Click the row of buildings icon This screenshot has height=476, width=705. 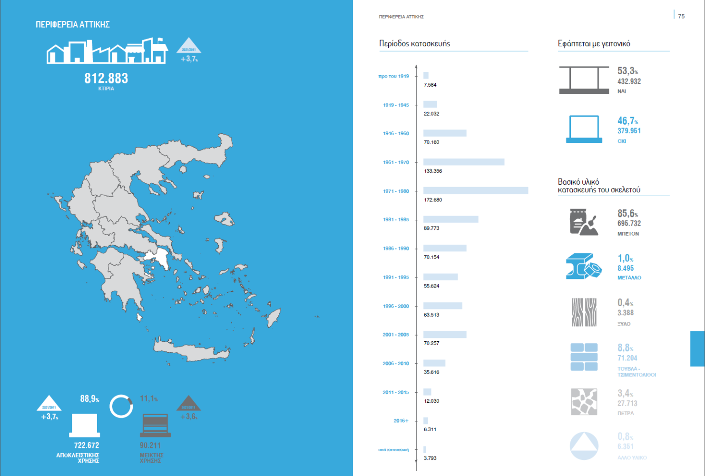pos(107,51)
